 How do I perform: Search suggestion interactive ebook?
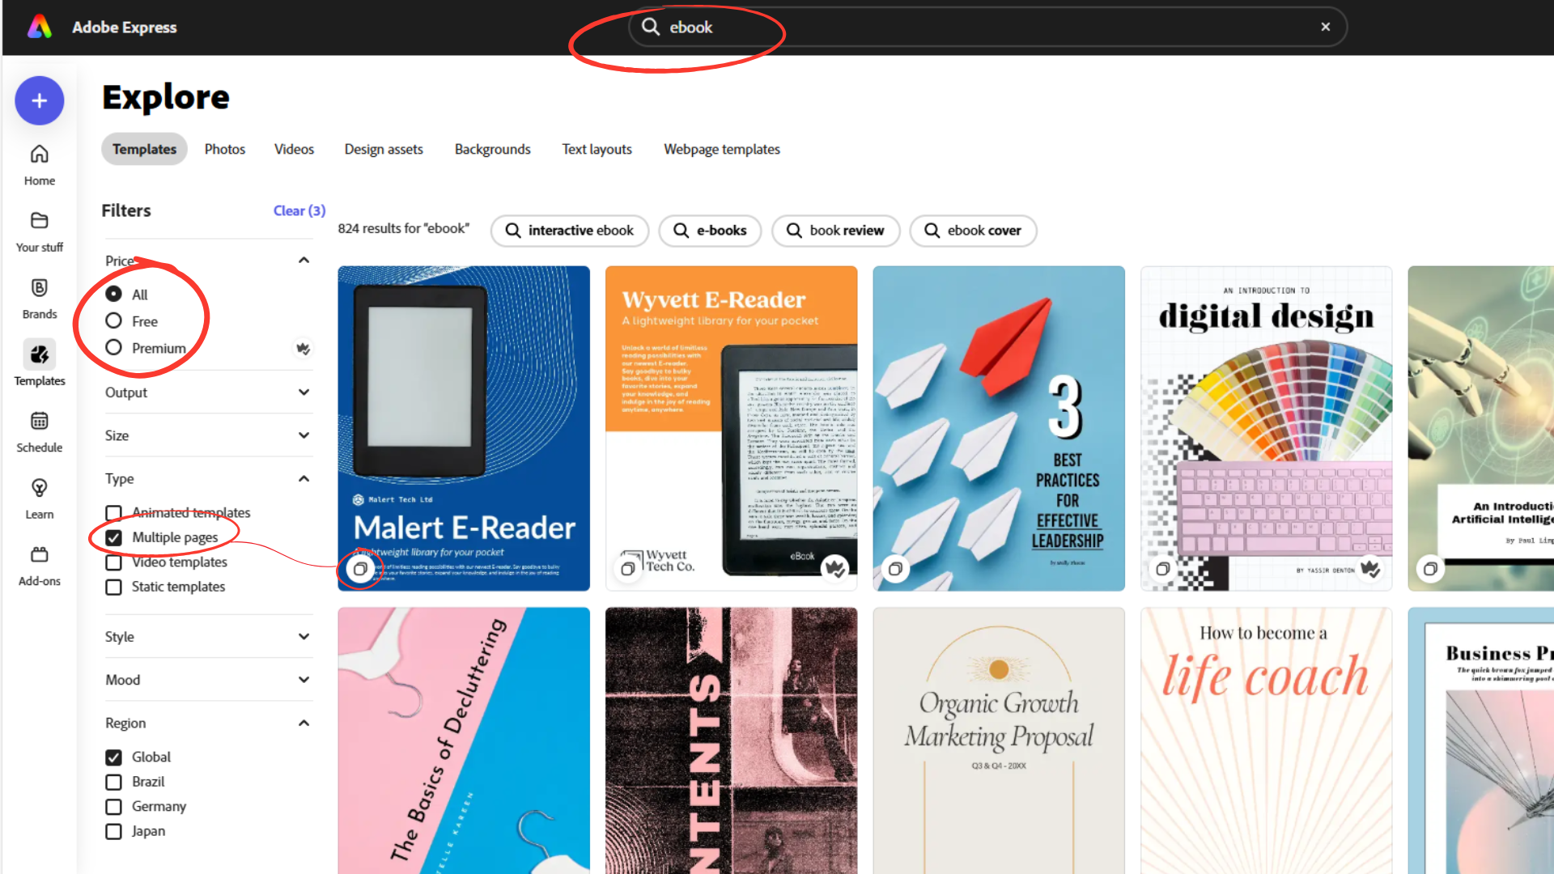coord(570,231)
